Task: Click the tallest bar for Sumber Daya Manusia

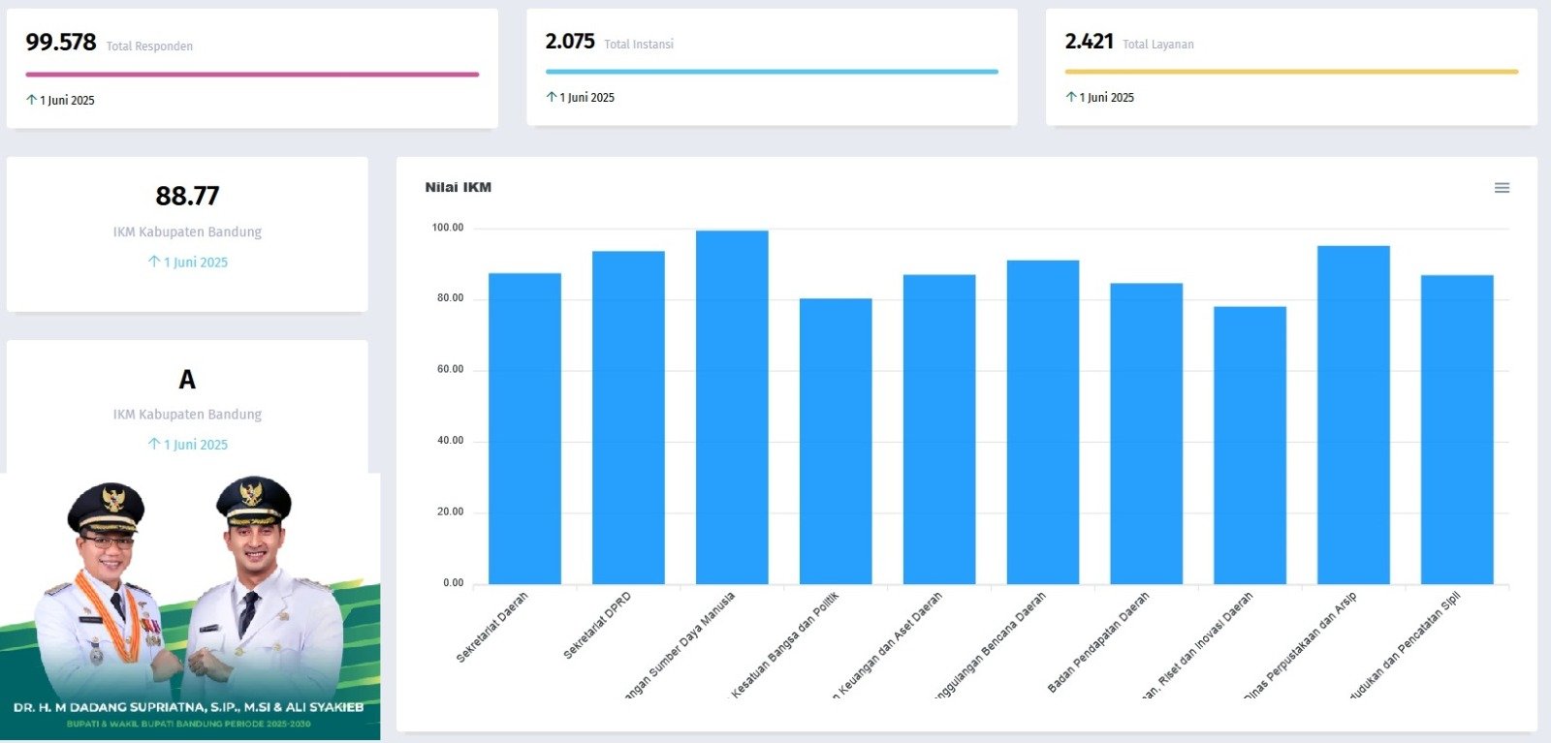Action: 732,407
